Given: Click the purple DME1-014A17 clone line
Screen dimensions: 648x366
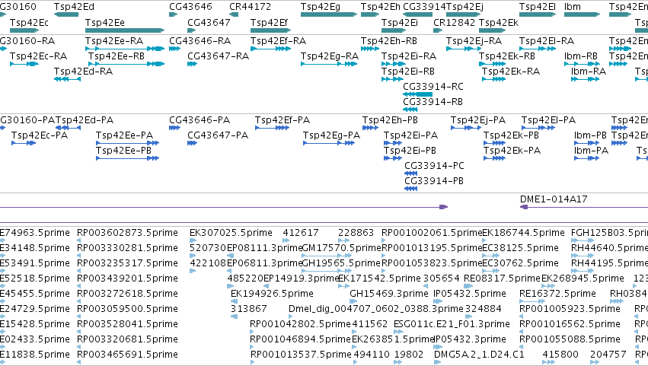Looking at the screenshot, I should (x=583, y=207).
